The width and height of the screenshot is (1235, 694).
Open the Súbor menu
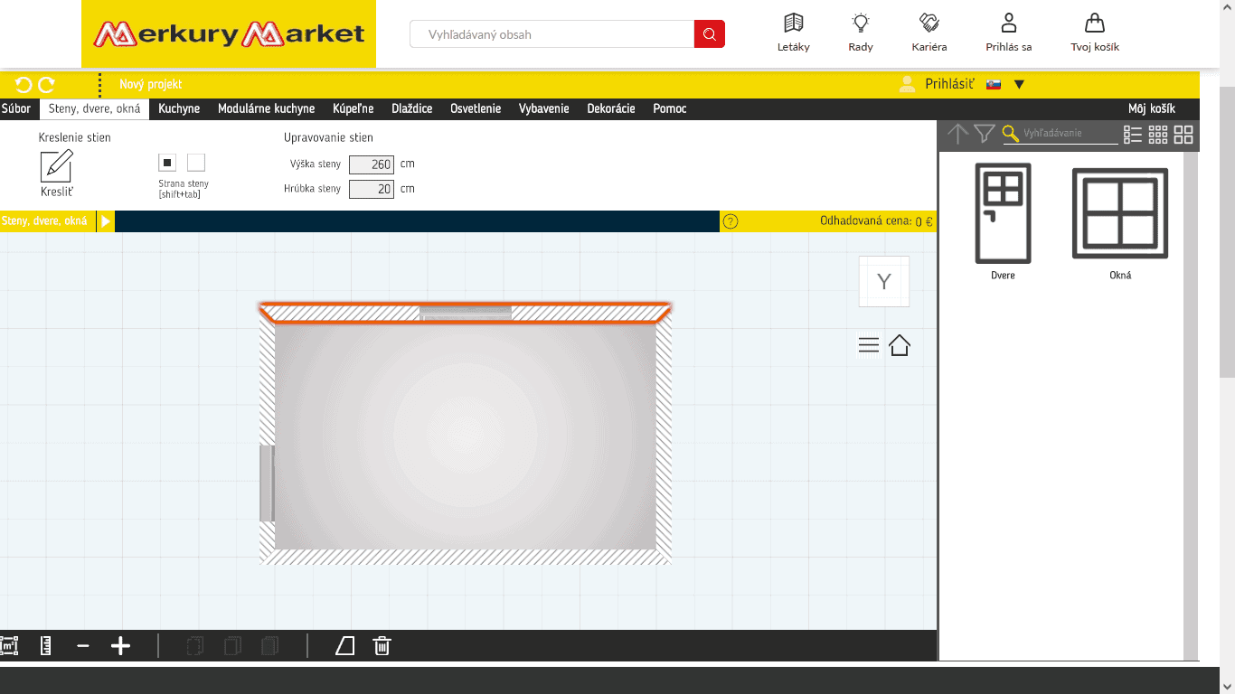point(16,108)
